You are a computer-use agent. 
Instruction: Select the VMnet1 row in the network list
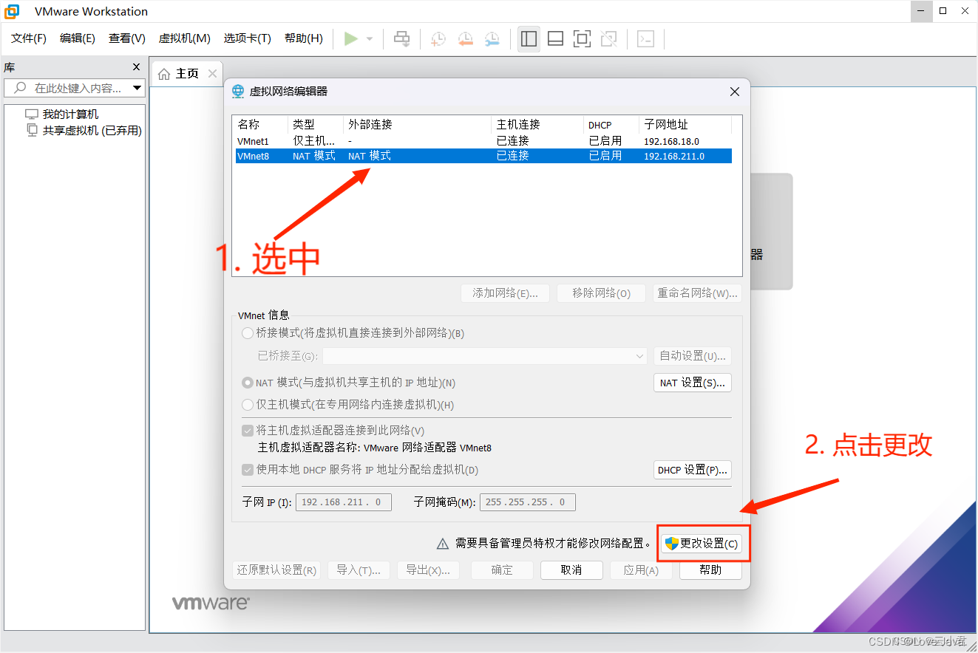483,141
